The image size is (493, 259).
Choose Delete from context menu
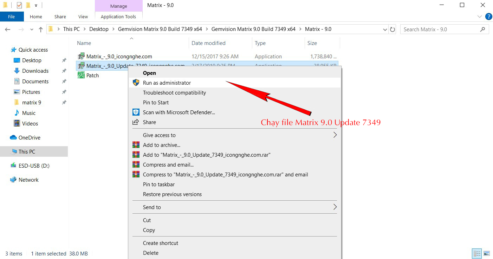tap(235, 253)
